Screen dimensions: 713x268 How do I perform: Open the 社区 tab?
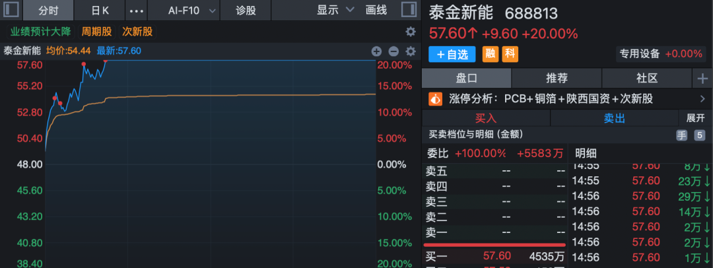coord(647,79)
